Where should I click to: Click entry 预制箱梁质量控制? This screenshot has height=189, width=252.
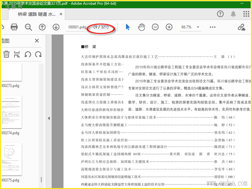95,94
